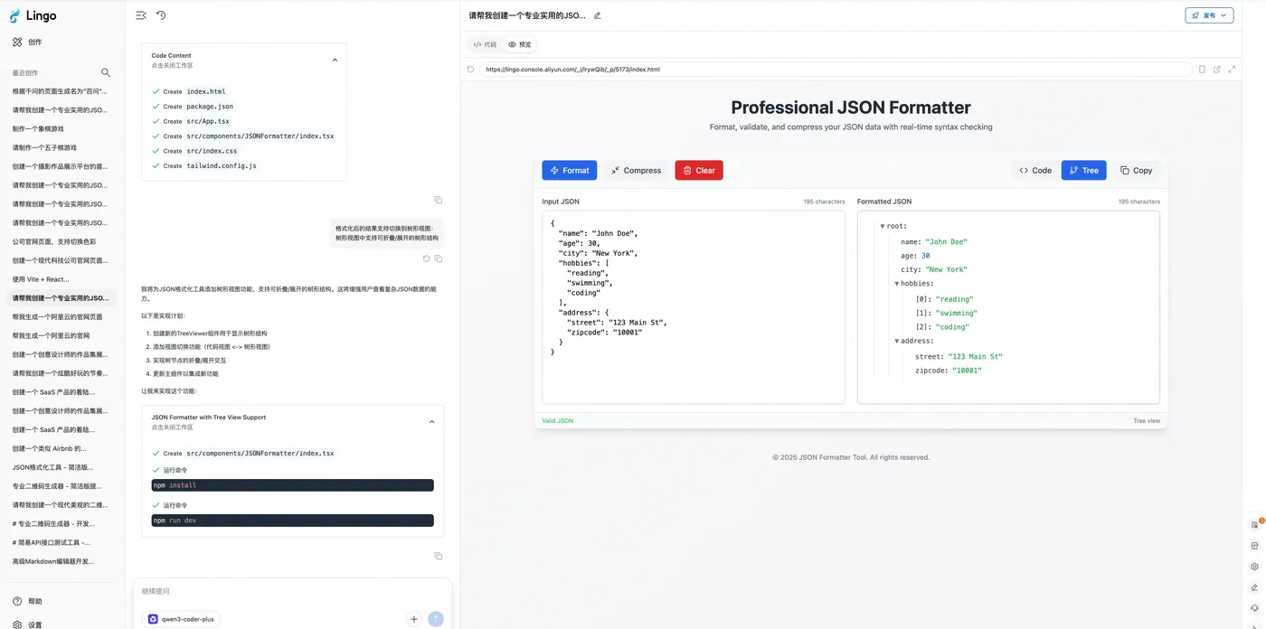
Task: Click the Compress button
Action: 636,170
